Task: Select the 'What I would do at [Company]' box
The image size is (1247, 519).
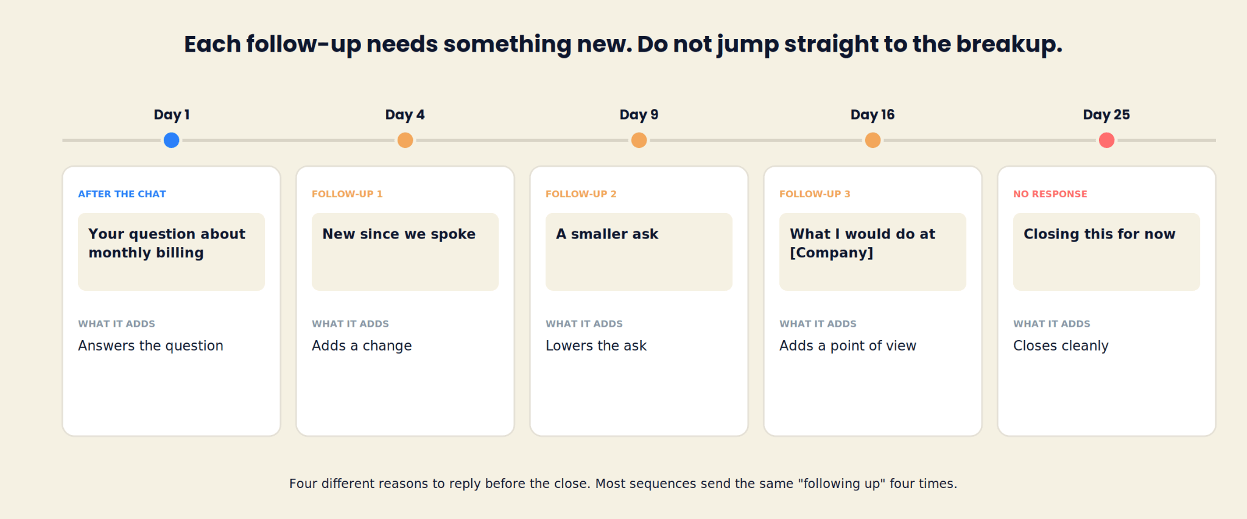Action: pyautogui.click(x=873, y=252)
